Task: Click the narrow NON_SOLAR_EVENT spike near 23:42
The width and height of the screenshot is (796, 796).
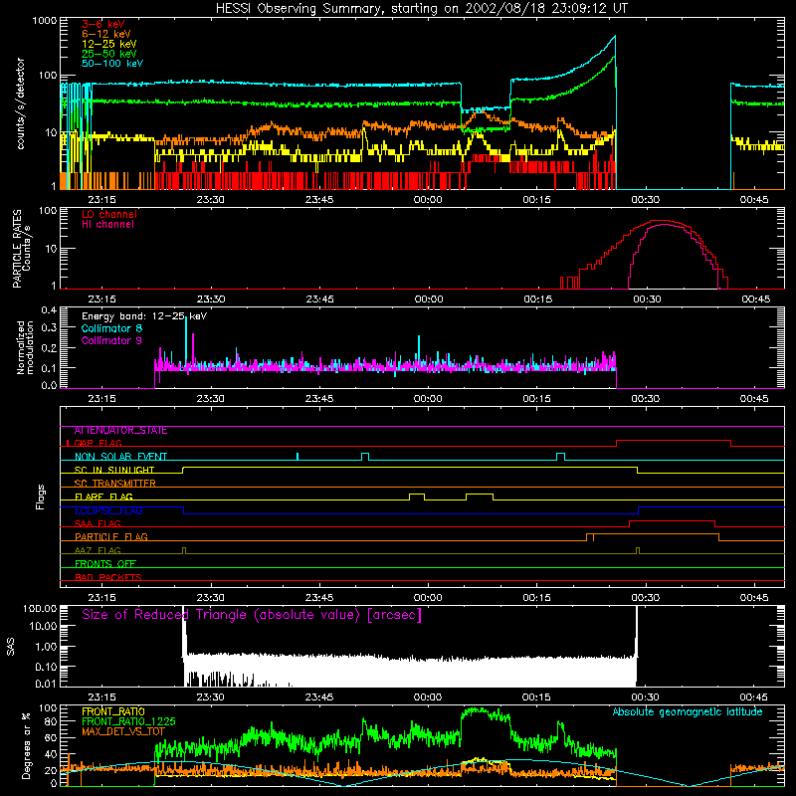Action: 298,457
